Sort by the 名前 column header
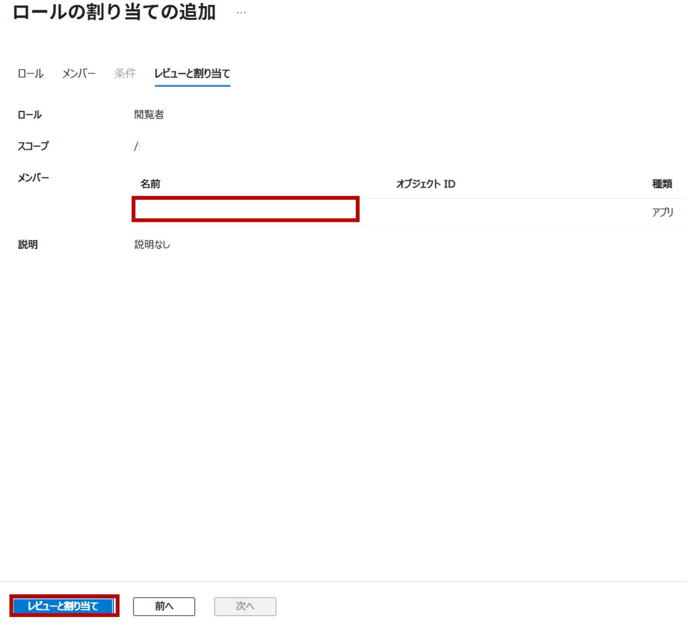Screen dimensions: 693x624 pyautogui.click(x=150, y=184)
